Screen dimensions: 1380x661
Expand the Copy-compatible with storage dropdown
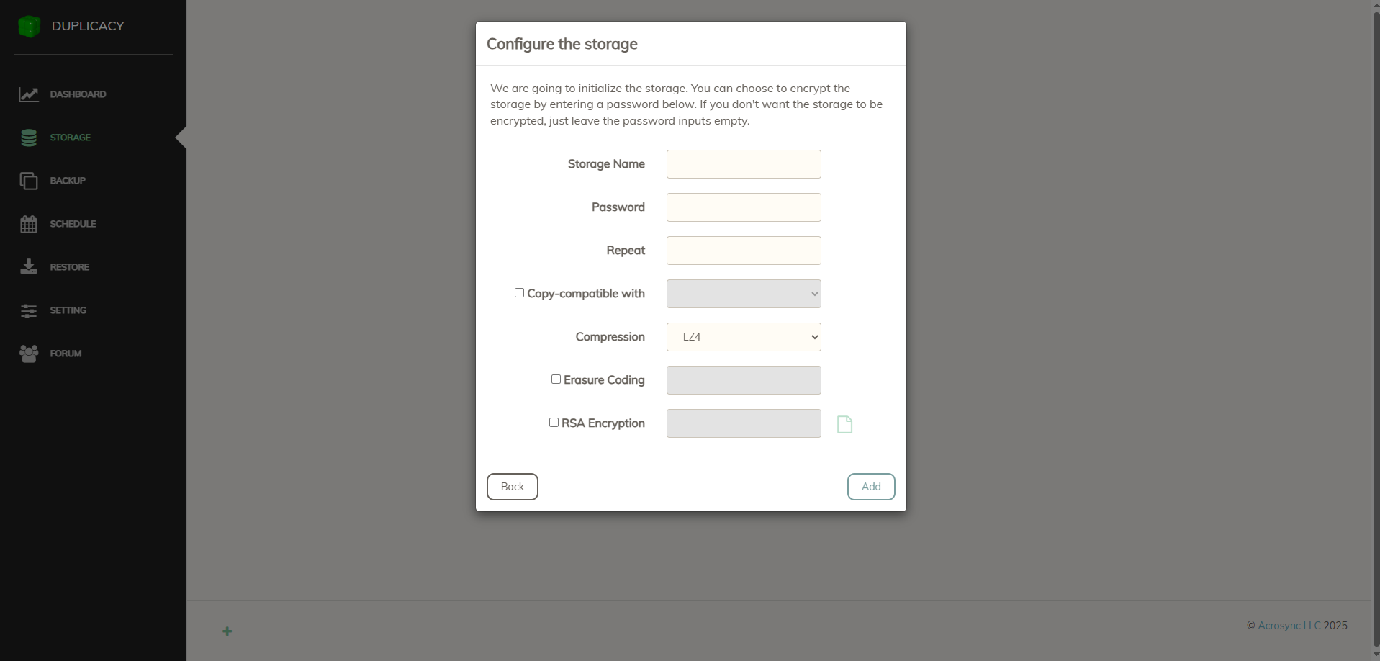coord(744,294)
